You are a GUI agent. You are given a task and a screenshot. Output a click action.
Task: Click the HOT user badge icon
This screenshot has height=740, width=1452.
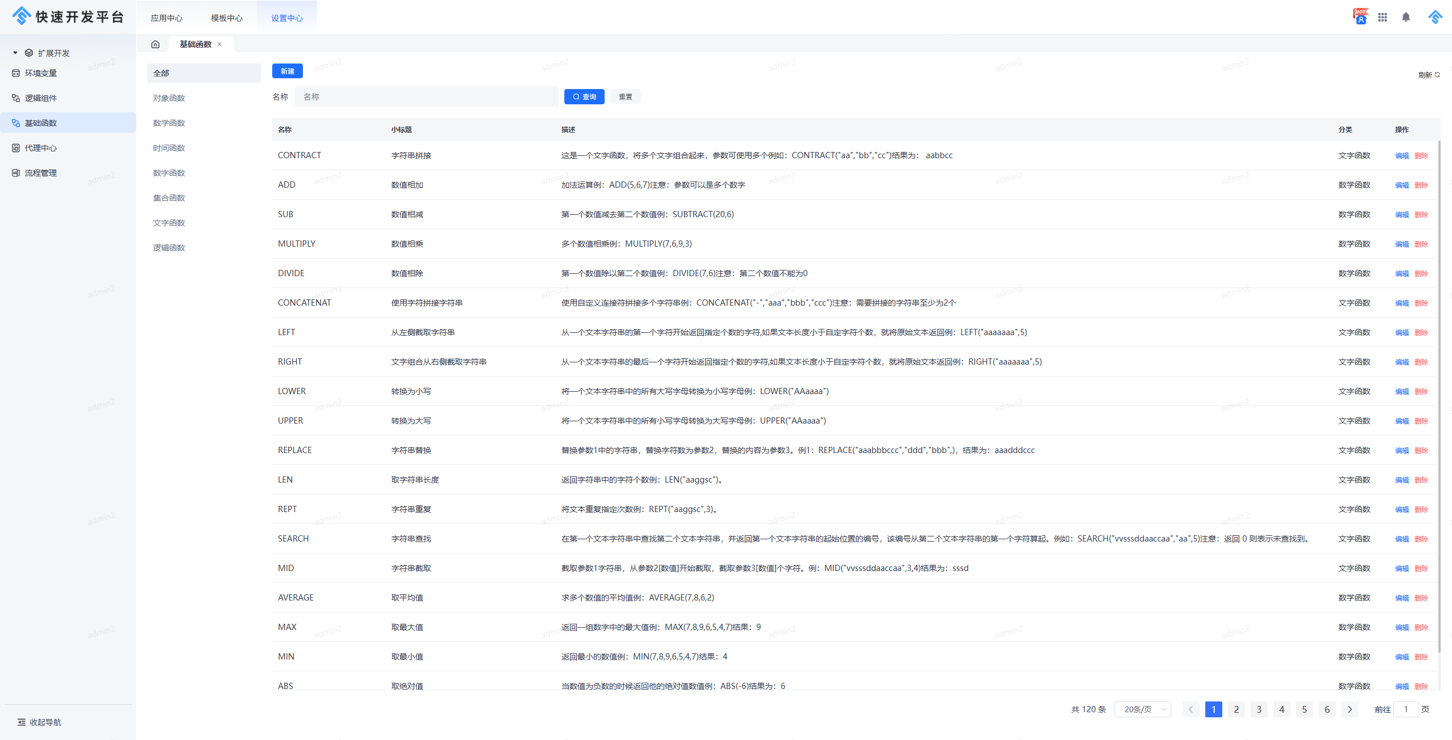1360,17
